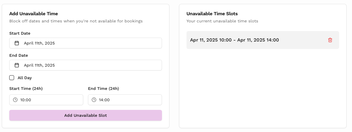Click the calendar icon in Start Date field

point(17,43)
